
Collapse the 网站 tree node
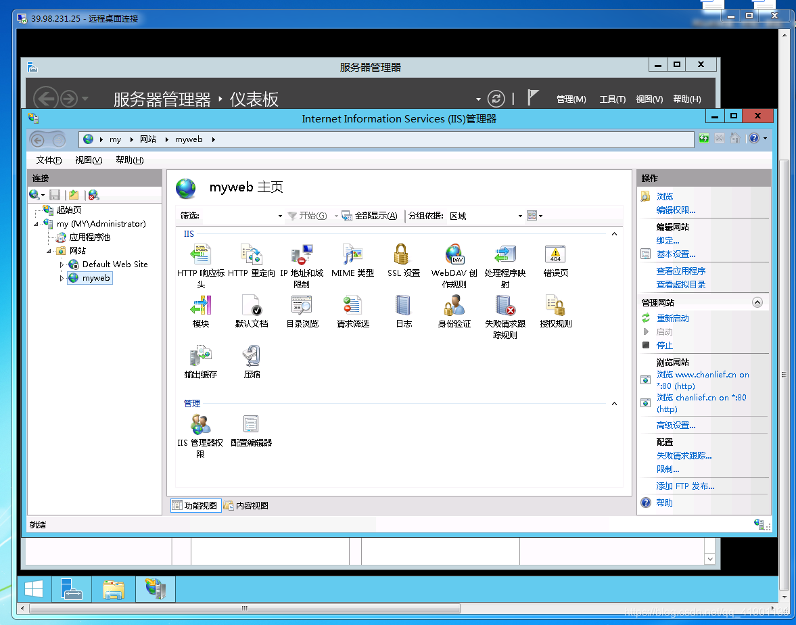49,251
